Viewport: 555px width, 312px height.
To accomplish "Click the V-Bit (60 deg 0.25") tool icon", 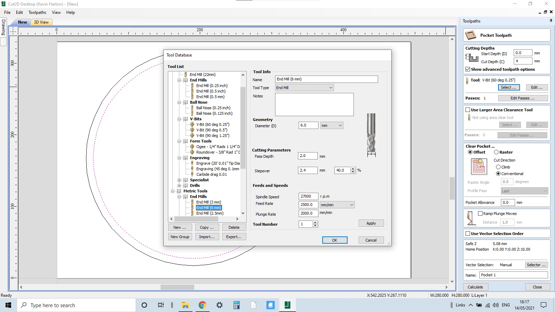I will [x=192, y=124].
